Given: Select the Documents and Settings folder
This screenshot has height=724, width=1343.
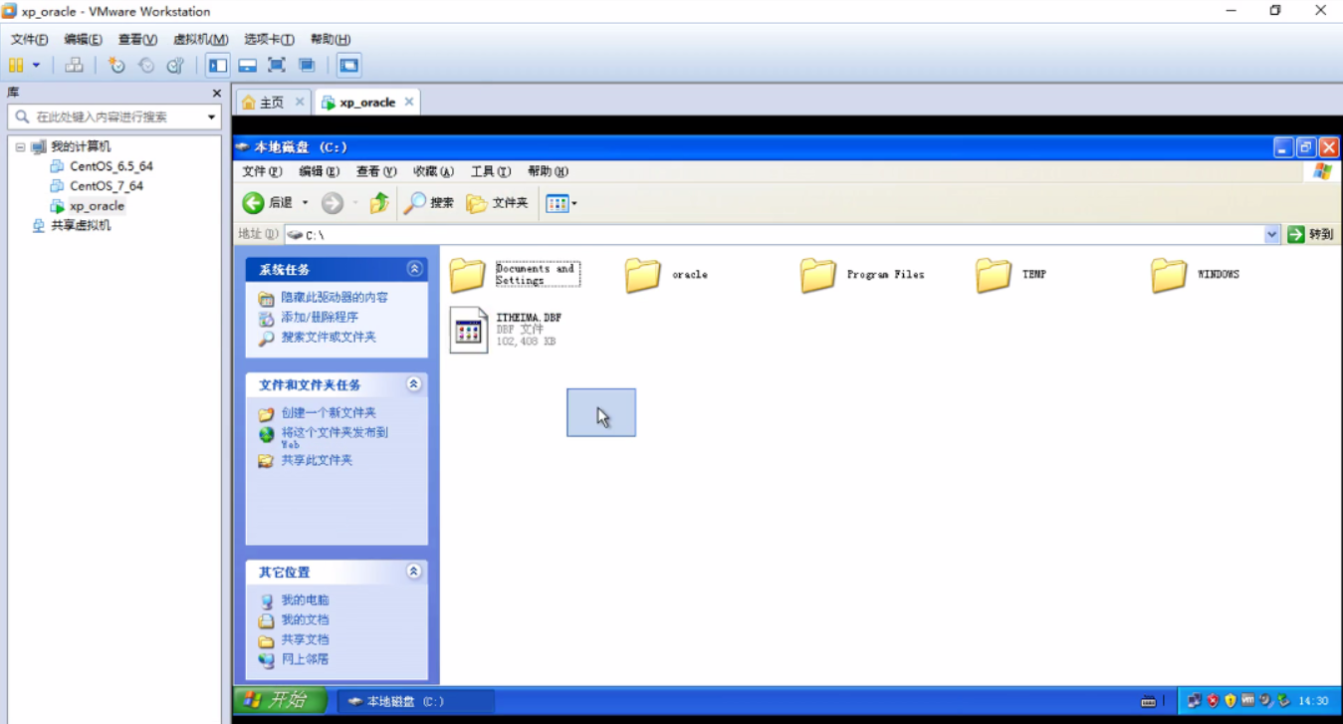Looking at the screenshot, I should point(514,275).
